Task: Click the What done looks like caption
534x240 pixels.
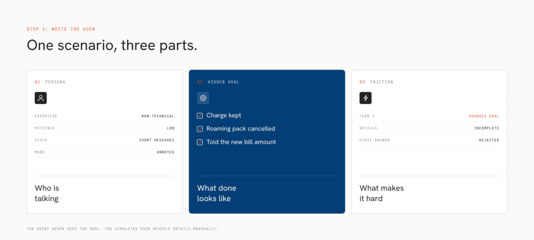Action: (216, 194)
